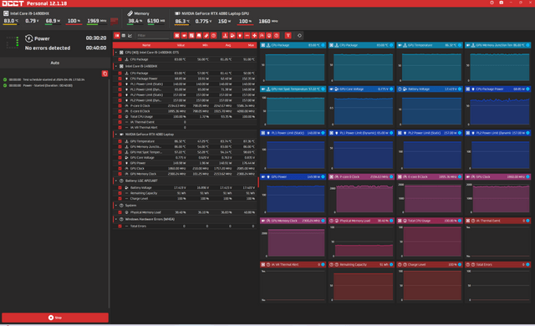
Task: Click the scrollbar of the test log panel
Action: coord(109,195)
